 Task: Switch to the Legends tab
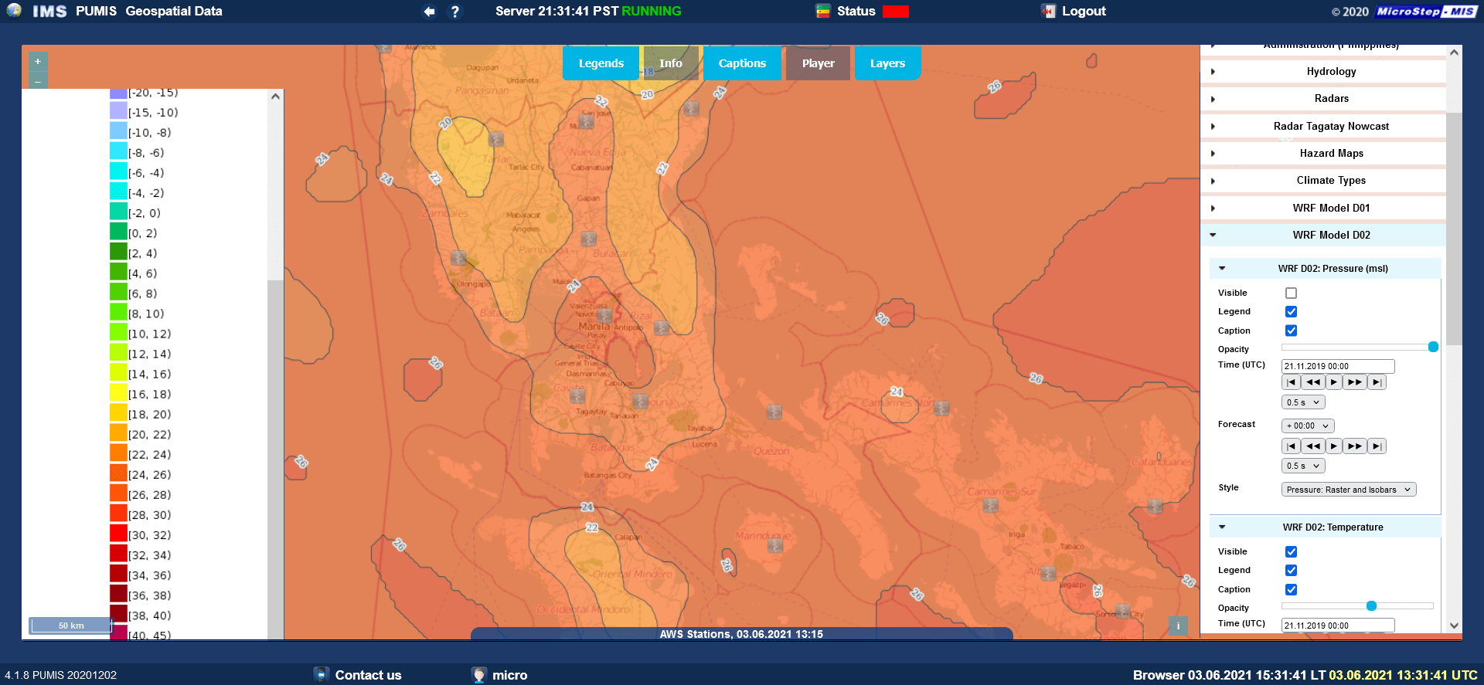click(x=601, y=63)
